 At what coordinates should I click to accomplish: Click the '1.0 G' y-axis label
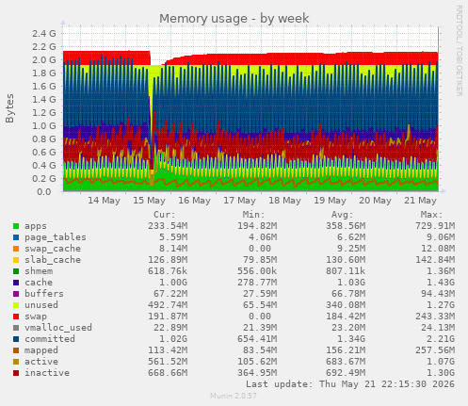pos(44,125)
